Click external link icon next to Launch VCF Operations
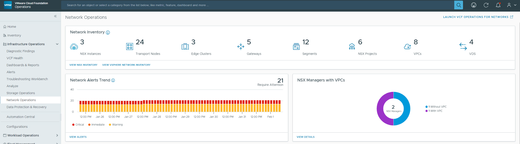This screenshot has height=144, width=520. (x=512, y=17)
